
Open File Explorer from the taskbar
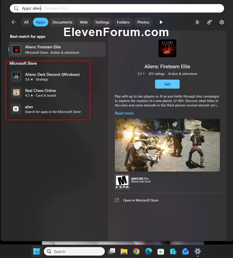pos(124,251)
